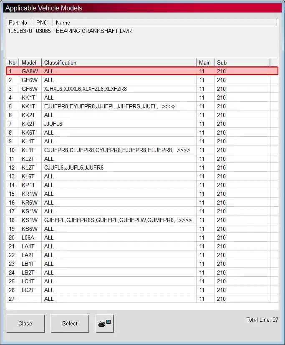Select row 25 model LC1T
Image resolution: width=285 pixels, height=345 pixels.
pos(142,281)
